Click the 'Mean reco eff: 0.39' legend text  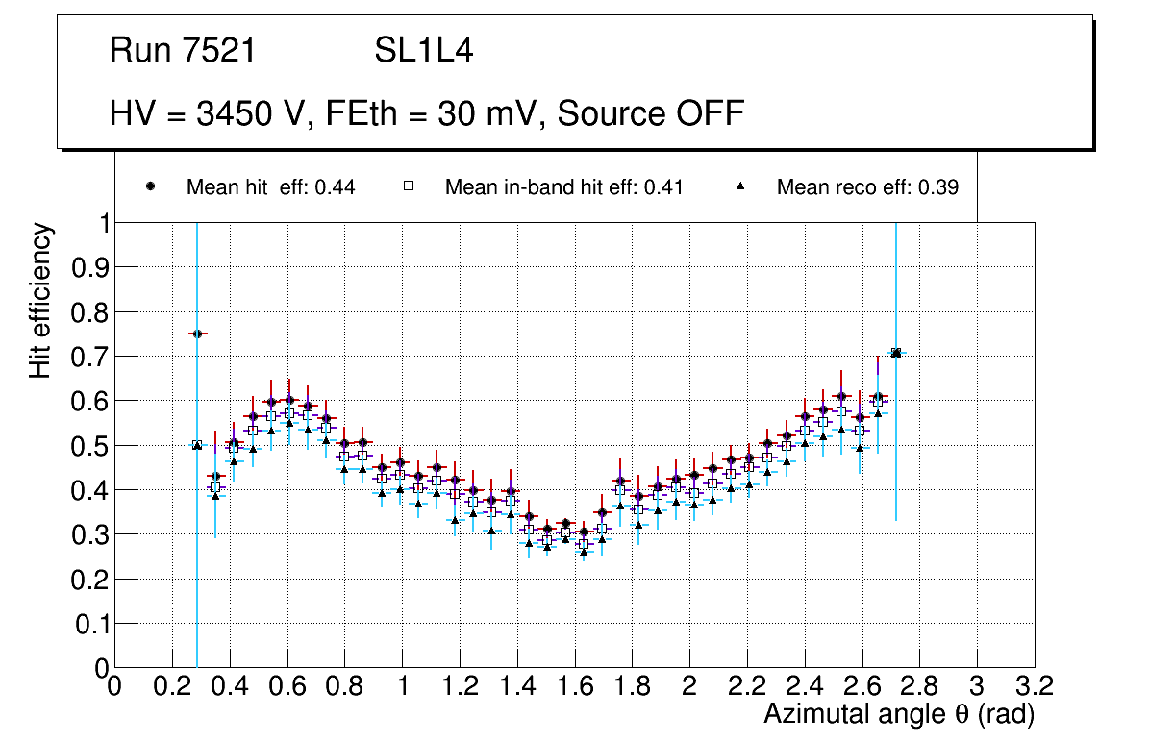866,187
